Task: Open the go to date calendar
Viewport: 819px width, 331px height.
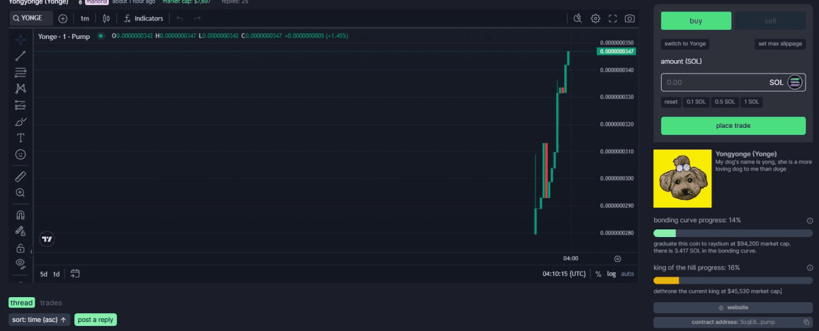Action: coord(75,274)
